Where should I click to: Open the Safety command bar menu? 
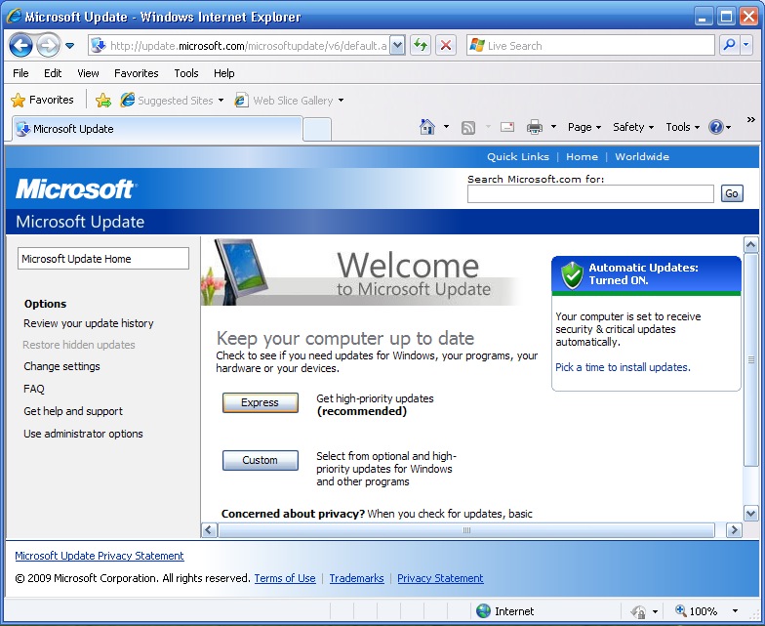(x=633, y=127)
